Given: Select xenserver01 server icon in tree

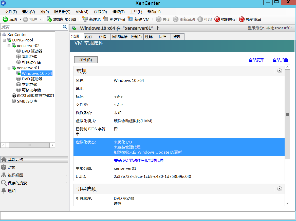Looking at the screenshot, I should pyautogui.click(x=14, y=68).
